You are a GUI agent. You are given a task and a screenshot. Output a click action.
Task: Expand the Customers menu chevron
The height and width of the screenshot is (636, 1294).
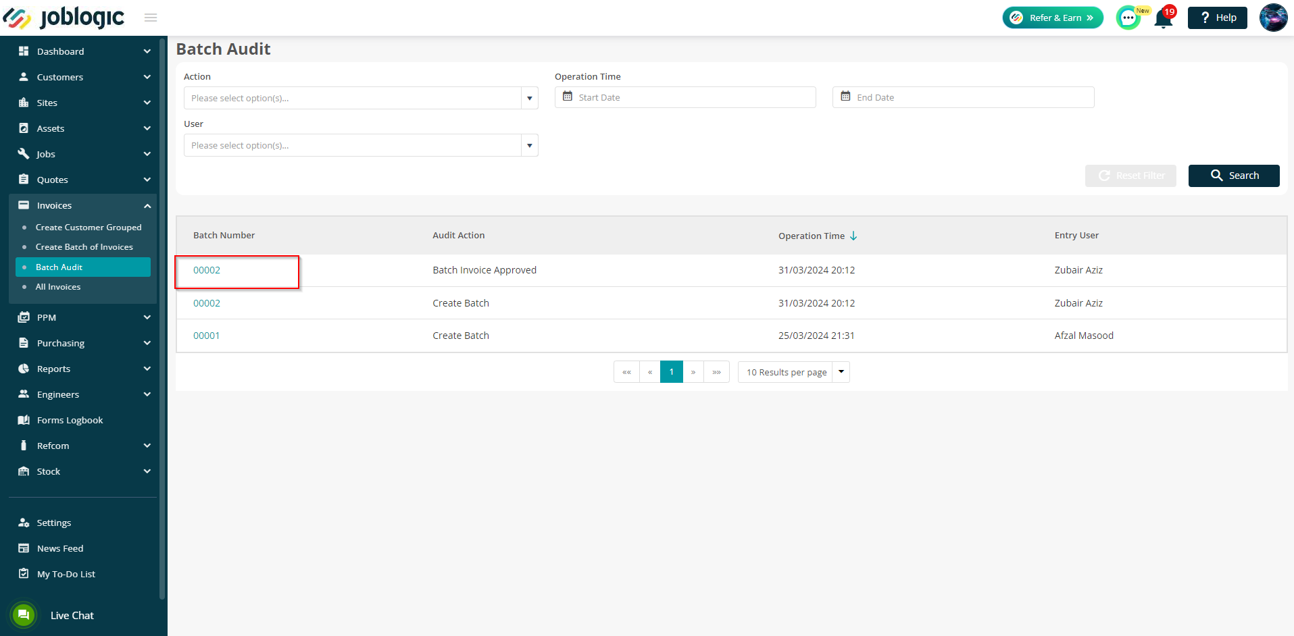(x=147, y=77)
